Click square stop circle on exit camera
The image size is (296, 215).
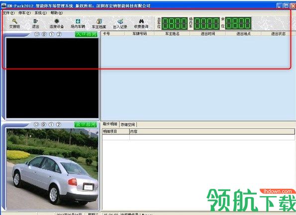pos(36,124)
